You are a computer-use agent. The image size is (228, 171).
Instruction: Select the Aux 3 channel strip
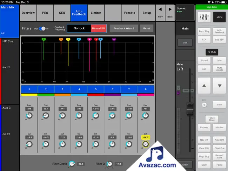[9, 138]
